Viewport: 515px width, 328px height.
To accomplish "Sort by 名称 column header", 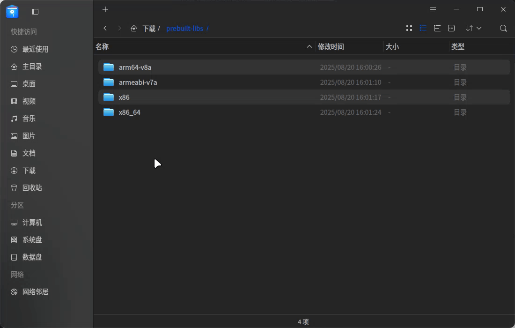I will pos(102,47).
